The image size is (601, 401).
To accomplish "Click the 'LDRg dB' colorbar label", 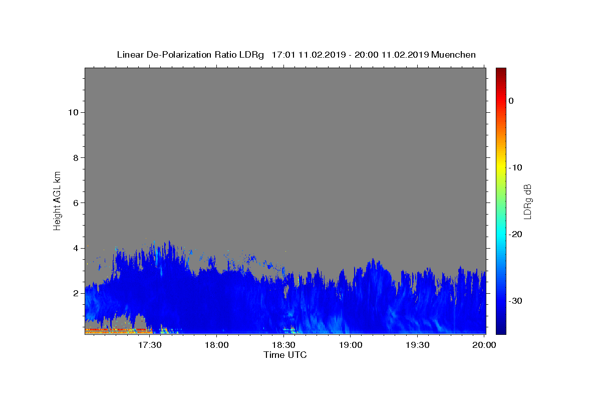I will coord(527,201).
